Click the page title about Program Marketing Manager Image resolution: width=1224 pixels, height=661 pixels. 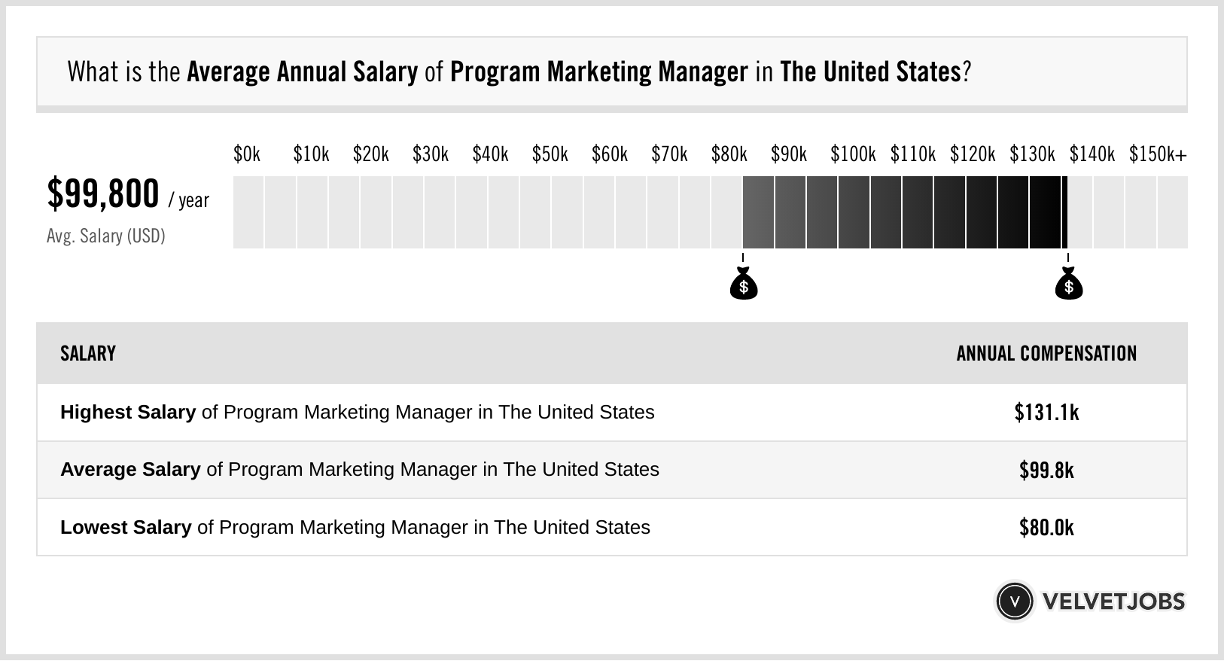pos(519,72)
